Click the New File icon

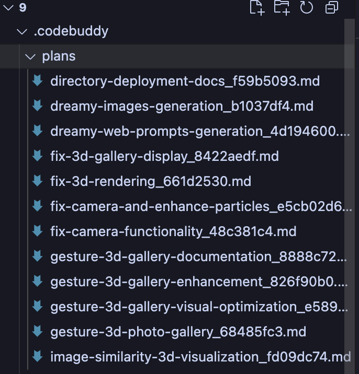point(257,7)
